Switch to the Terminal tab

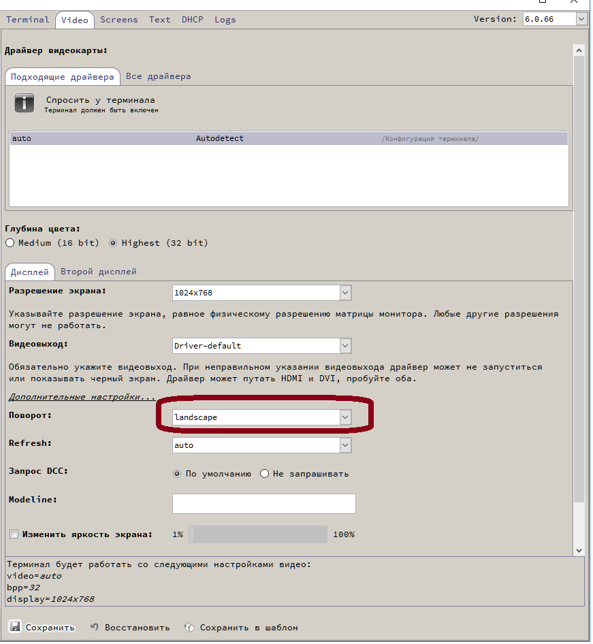[28, 20]
